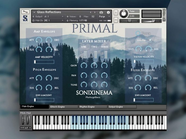The image size is (186, 139).
Task: Click the layer ONE Gain knob
Action: 84,65
